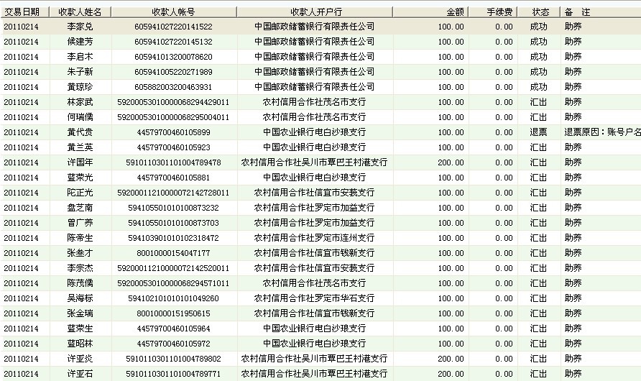Image resolution: width=641 pixels, height=381 pixels.
Task: Click bank 农村信用合作社罗定市连州支行
Action: tap(314, 238)
